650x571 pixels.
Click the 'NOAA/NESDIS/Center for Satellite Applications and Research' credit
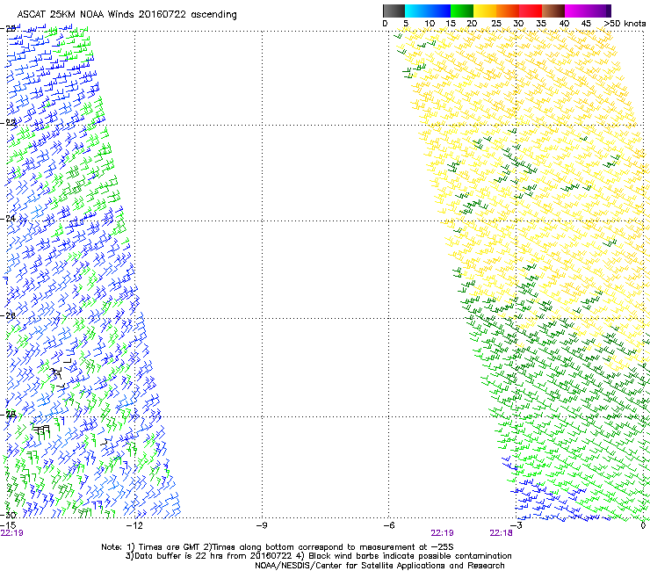379,566
